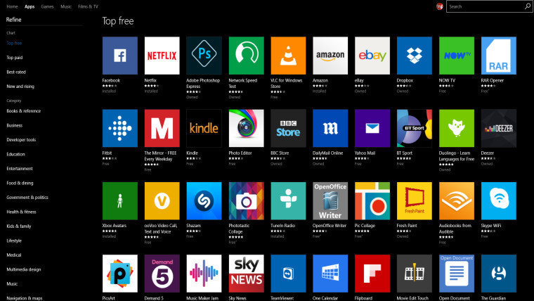
Task: Open the Fitbit app tile
Action: tap(120, 128)
